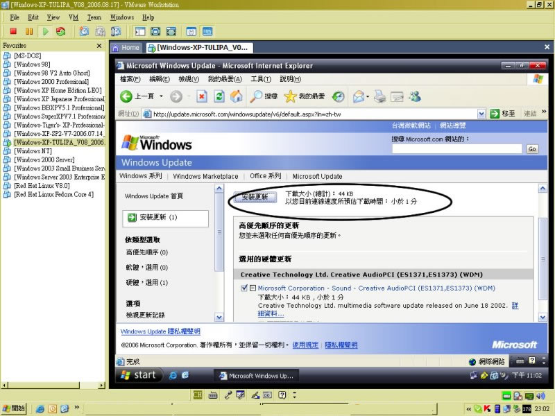Click the VMware revert snapshot icon

[100, 31]
